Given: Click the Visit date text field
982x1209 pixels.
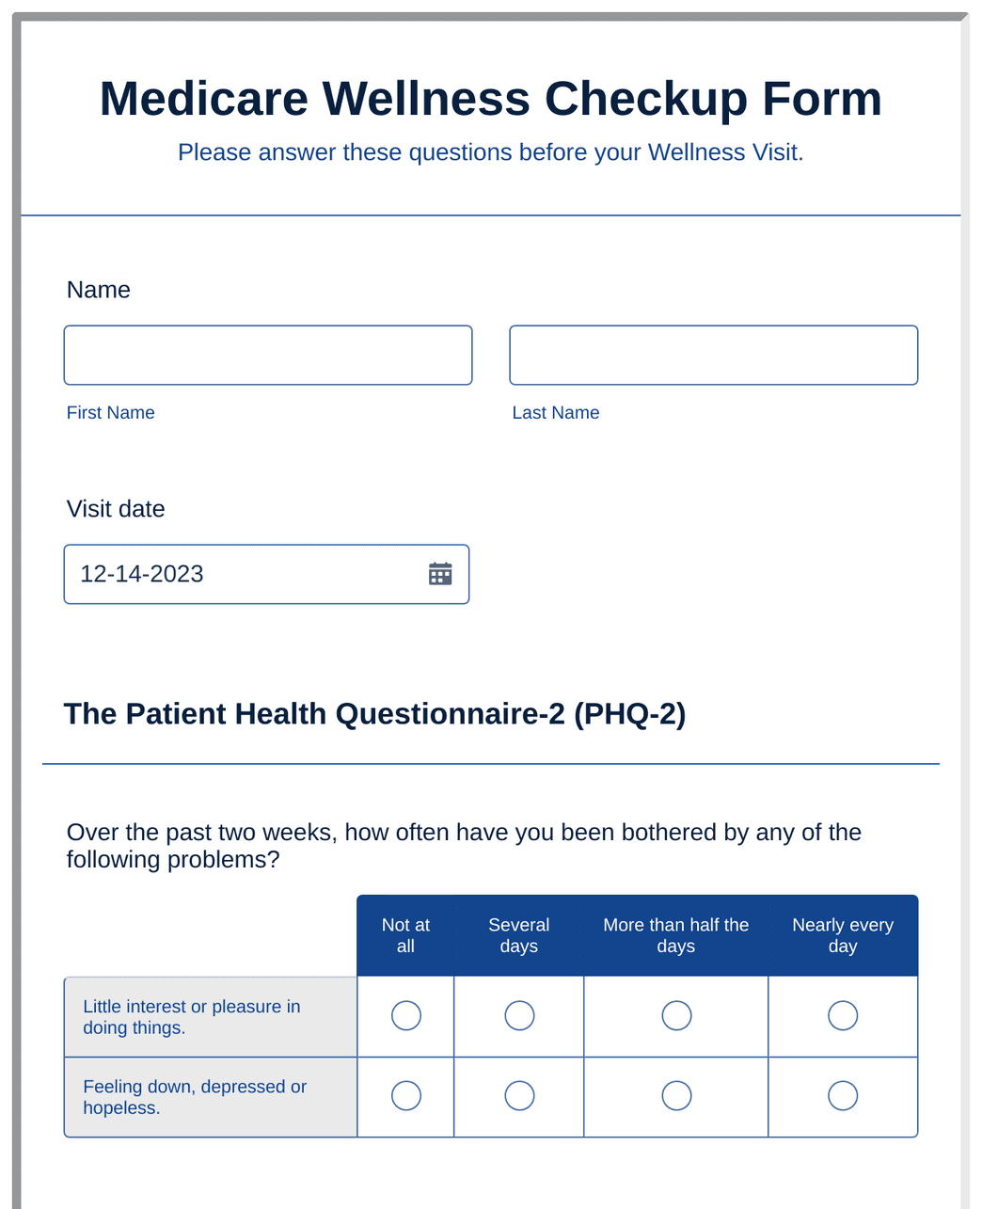Looking at the screenshot, I should pos(235,573).
